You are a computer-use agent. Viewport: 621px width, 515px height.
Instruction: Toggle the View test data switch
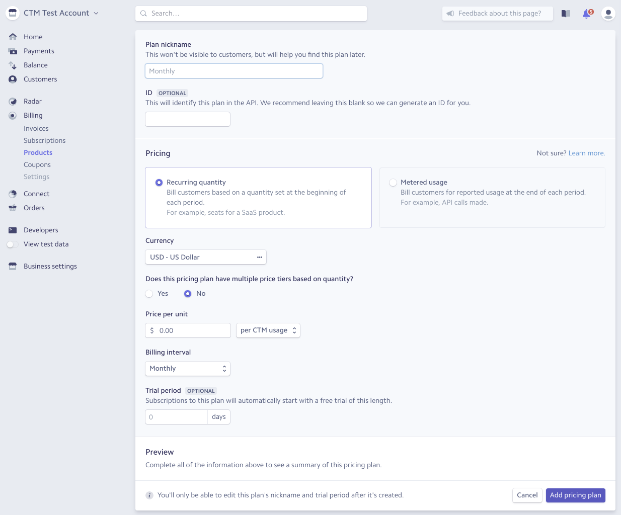click(13, 244)
